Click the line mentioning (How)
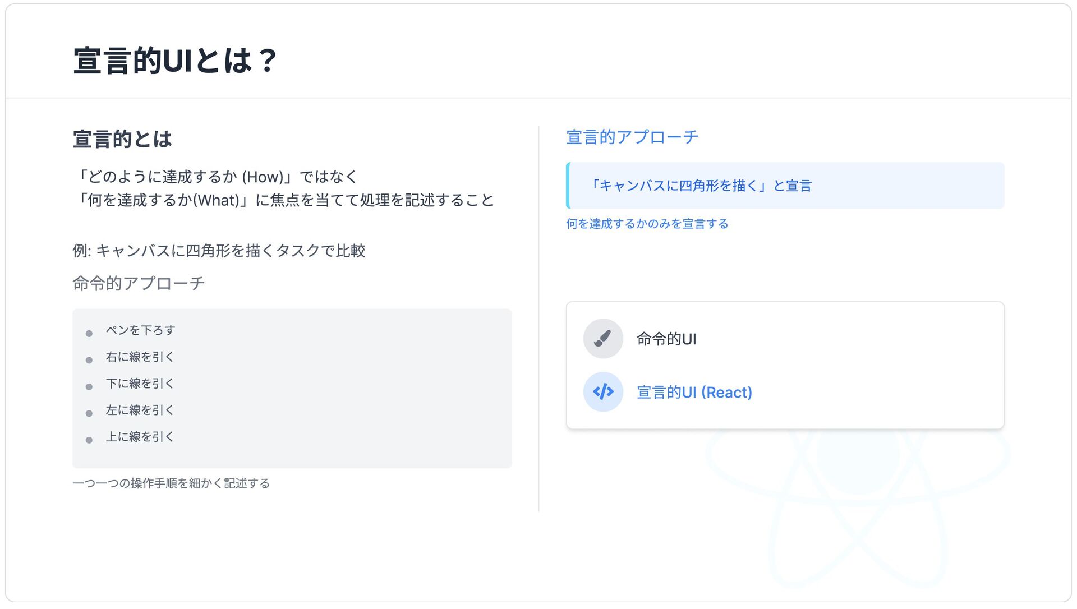This screenshot has height=609, width=1077. coord(215,177)
